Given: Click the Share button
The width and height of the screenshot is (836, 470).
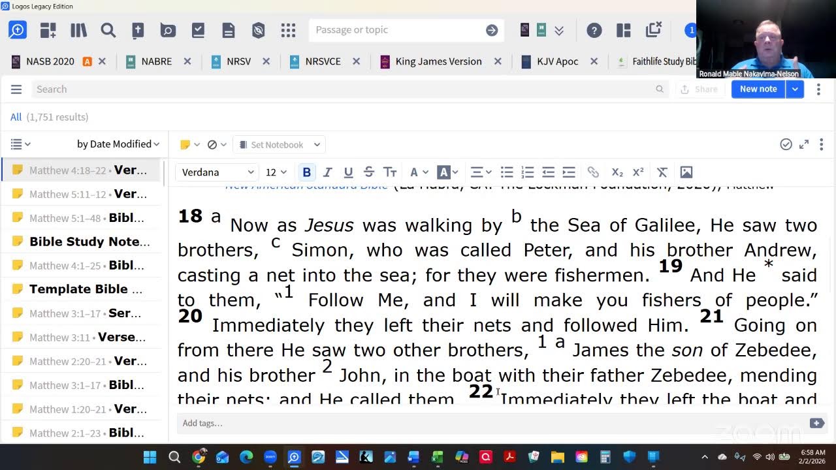Looking at the screenshot, I should point(699,89).
